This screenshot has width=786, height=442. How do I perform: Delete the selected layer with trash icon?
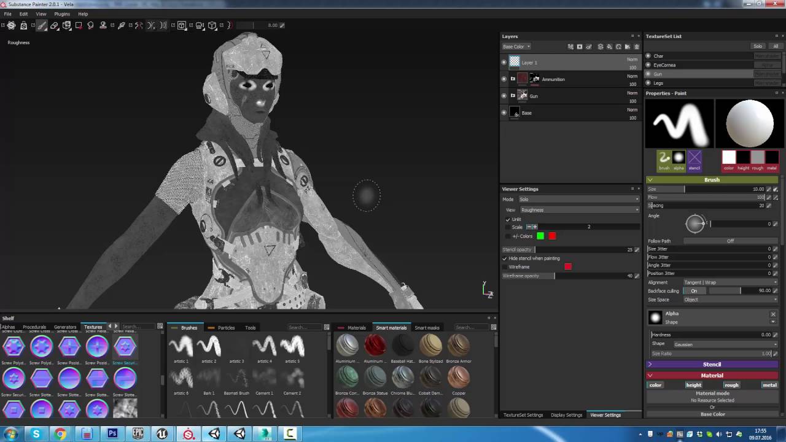(x=636, y=47)
